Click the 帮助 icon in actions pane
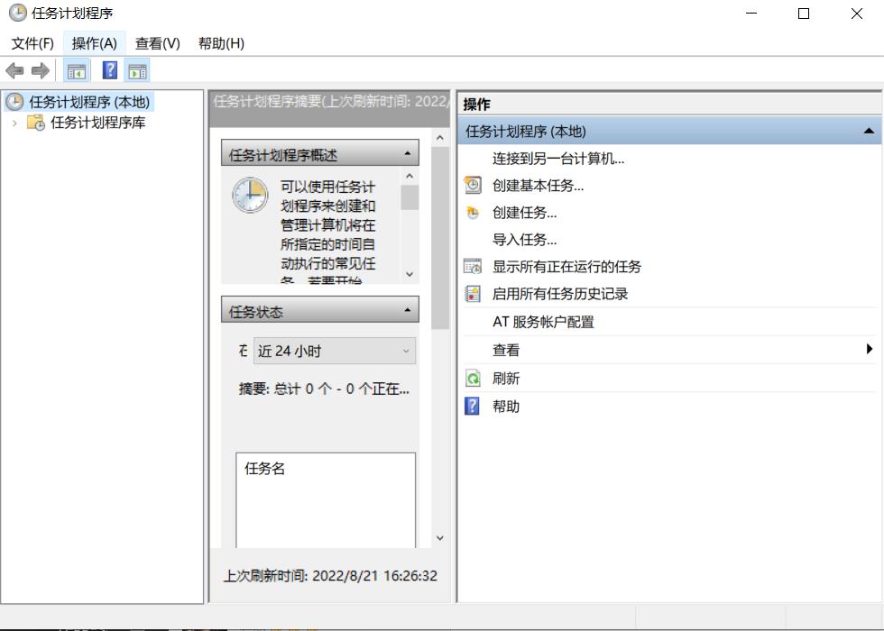884x631 pixels. point(472,406)
